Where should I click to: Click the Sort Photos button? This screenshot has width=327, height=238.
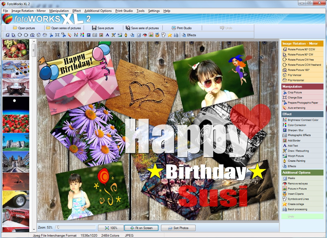pyautogui.click(x=178, y=228)
